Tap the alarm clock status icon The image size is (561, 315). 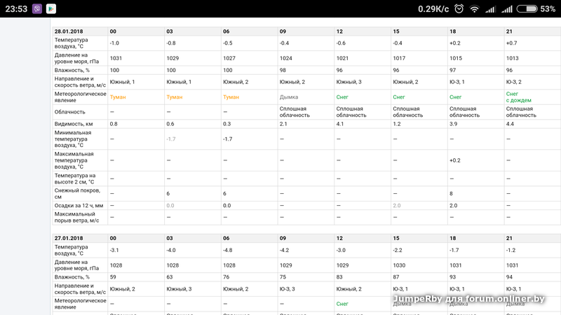click(x=459, y=8)
